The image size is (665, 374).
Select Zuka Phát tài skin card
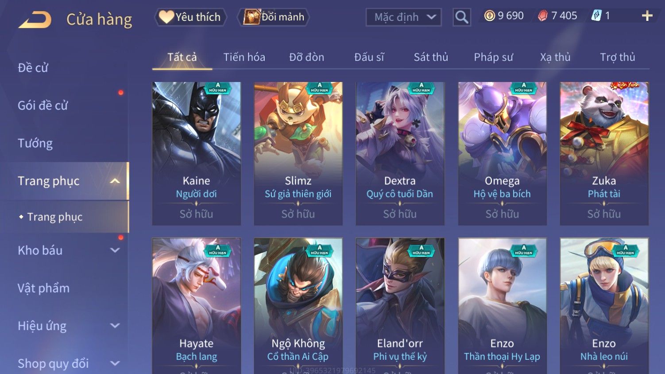(604, 153)
